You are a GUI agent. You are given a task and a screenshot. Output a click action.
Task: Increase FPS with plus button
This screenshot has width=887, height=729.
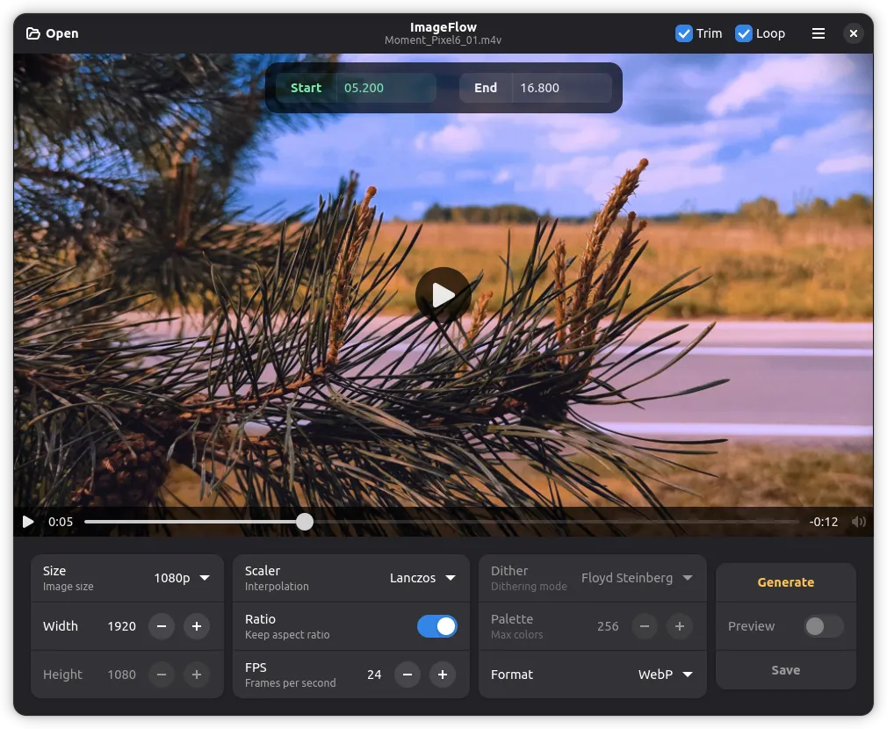[443, 675]
